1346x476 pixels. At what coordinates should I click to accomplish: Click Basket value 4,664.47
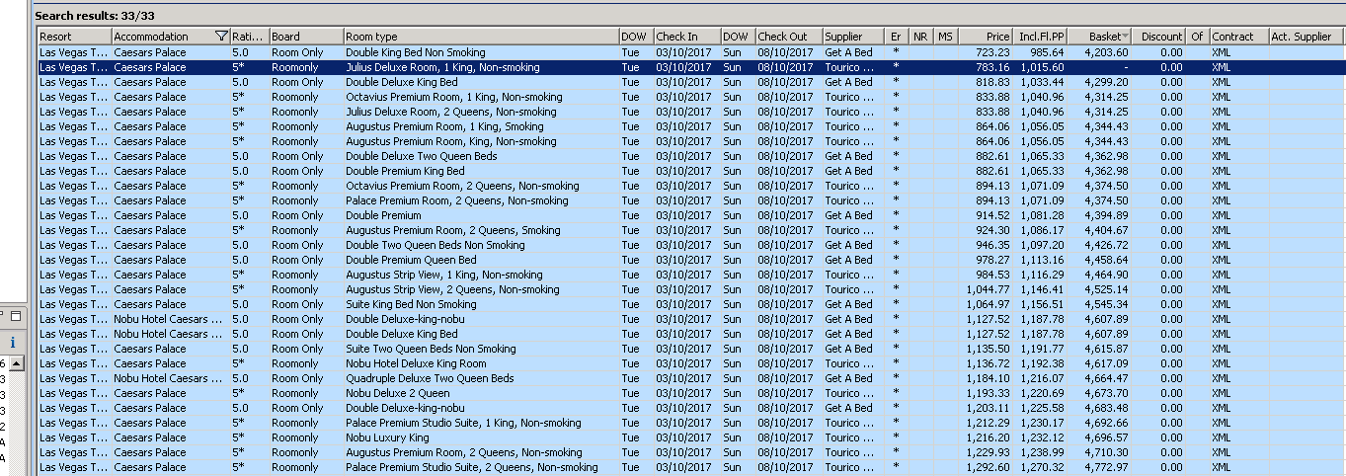(1105, 378)
